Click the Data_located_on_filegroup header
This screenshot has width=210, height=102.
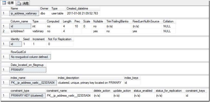pyautogui.click(x=28, y=65)
